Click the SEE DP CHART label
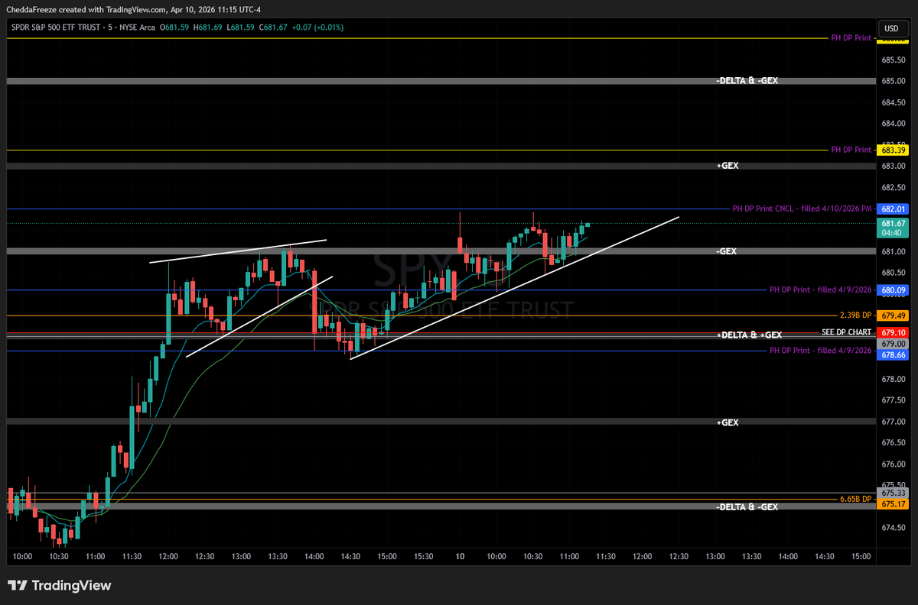The image size is (918, 605). 846,332
